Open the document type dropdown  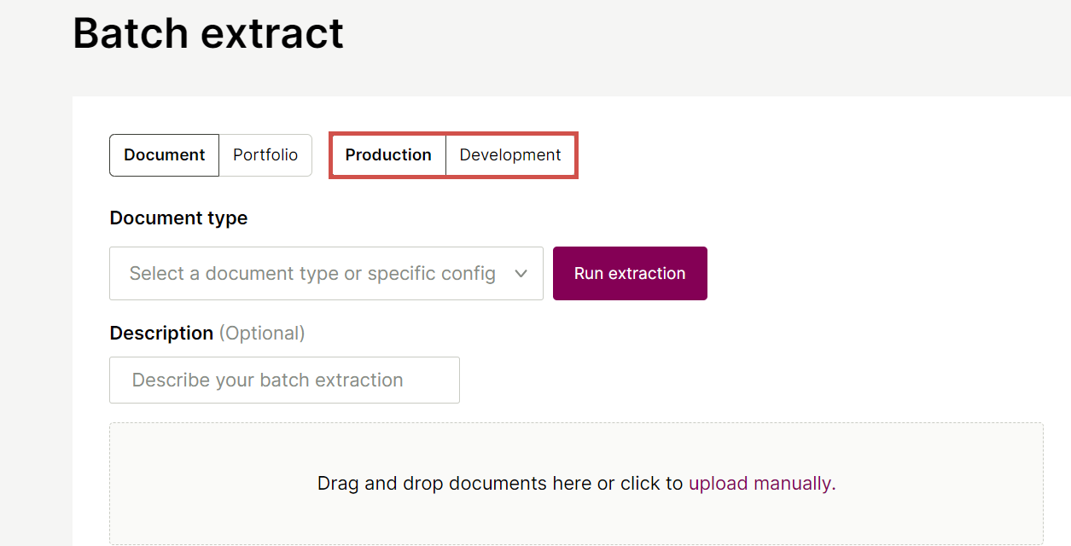click(x=326, y=274)
